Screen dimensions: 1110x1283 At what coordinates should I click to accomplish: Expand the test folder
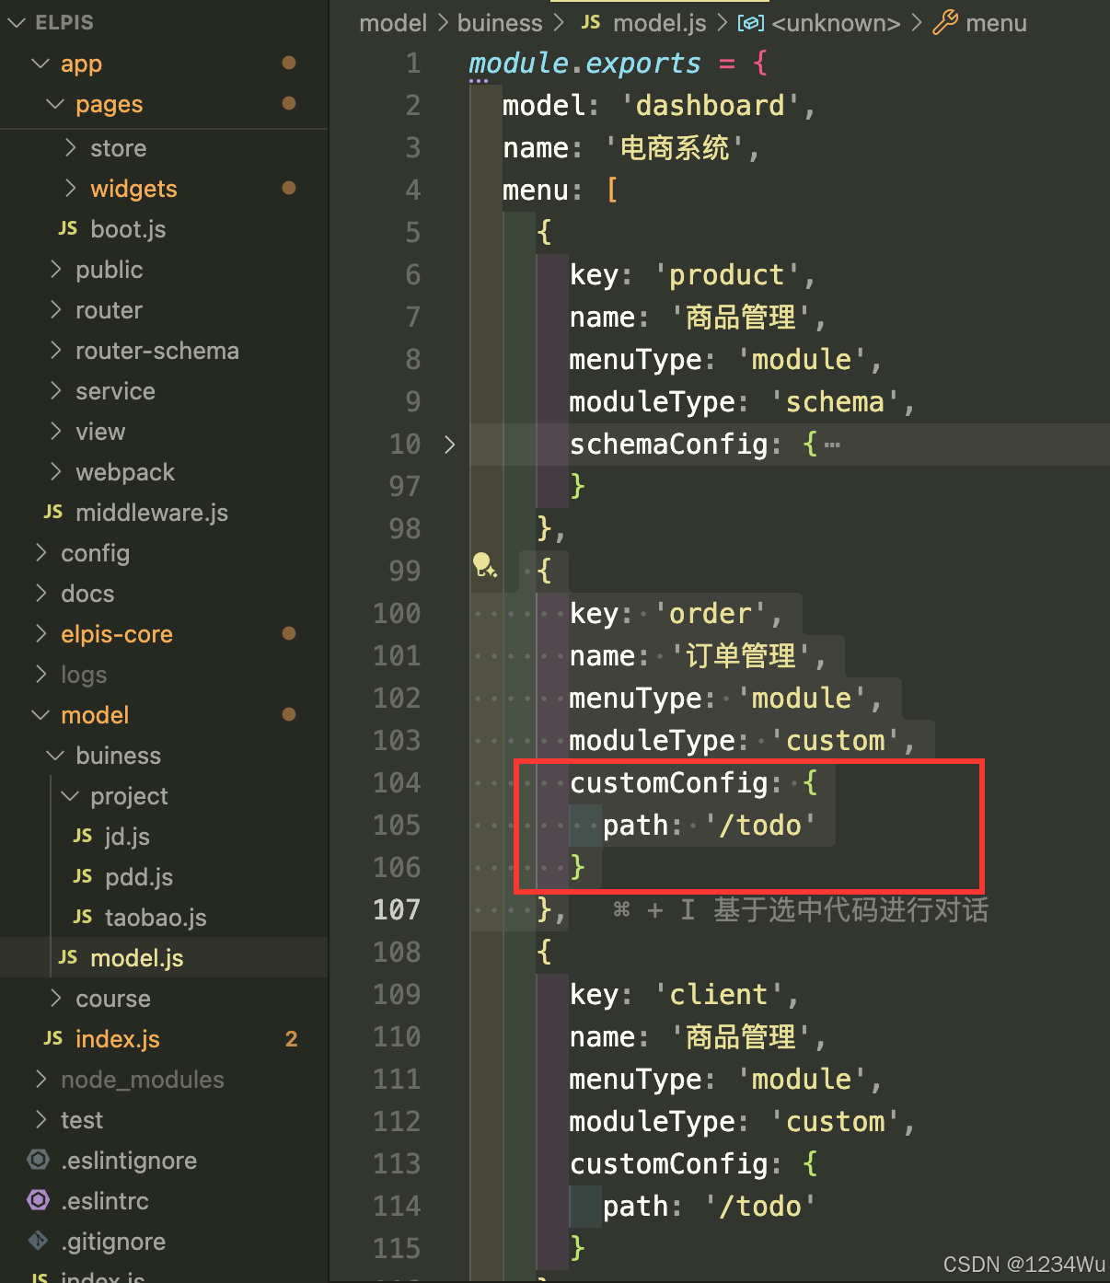click(41, 1120)
